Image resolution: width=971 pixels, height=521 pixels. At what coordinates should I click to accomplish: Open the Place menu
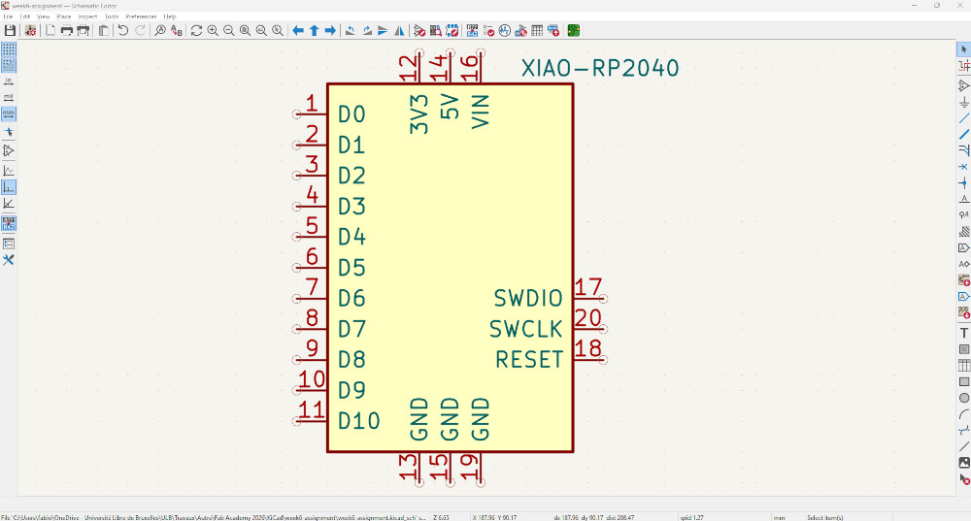[64, 16]
